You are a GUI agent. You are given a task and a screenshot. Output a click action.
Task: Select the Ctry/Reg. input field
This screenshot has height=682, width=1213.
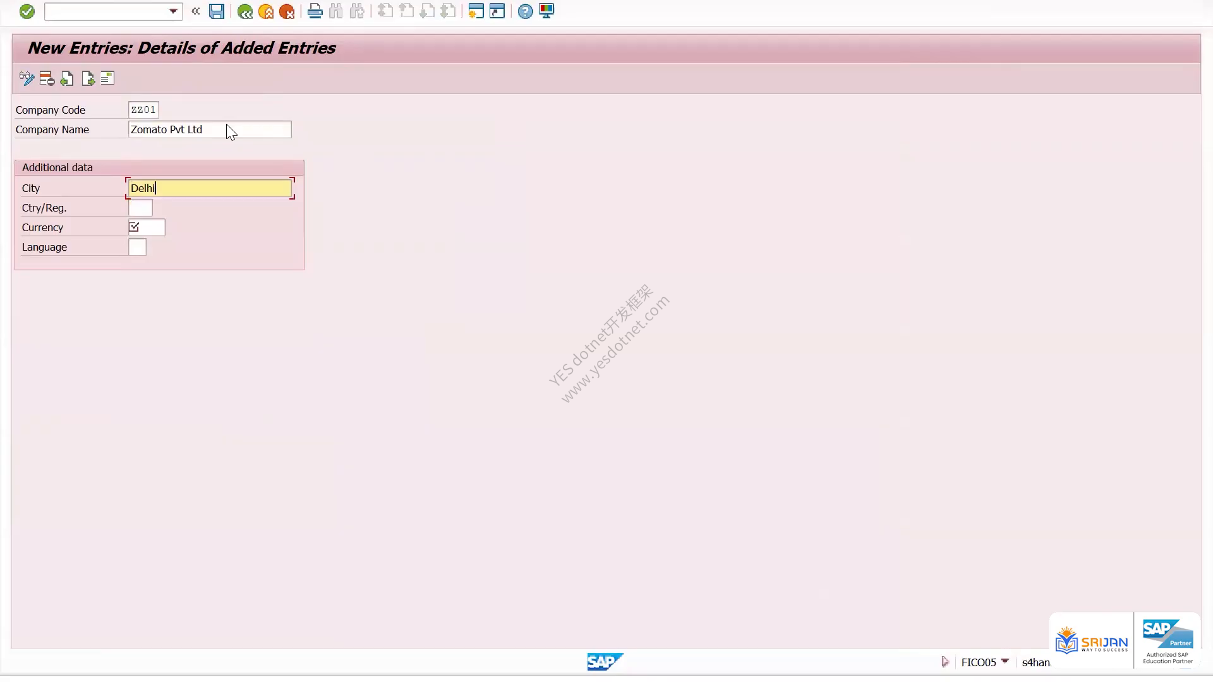140,208
